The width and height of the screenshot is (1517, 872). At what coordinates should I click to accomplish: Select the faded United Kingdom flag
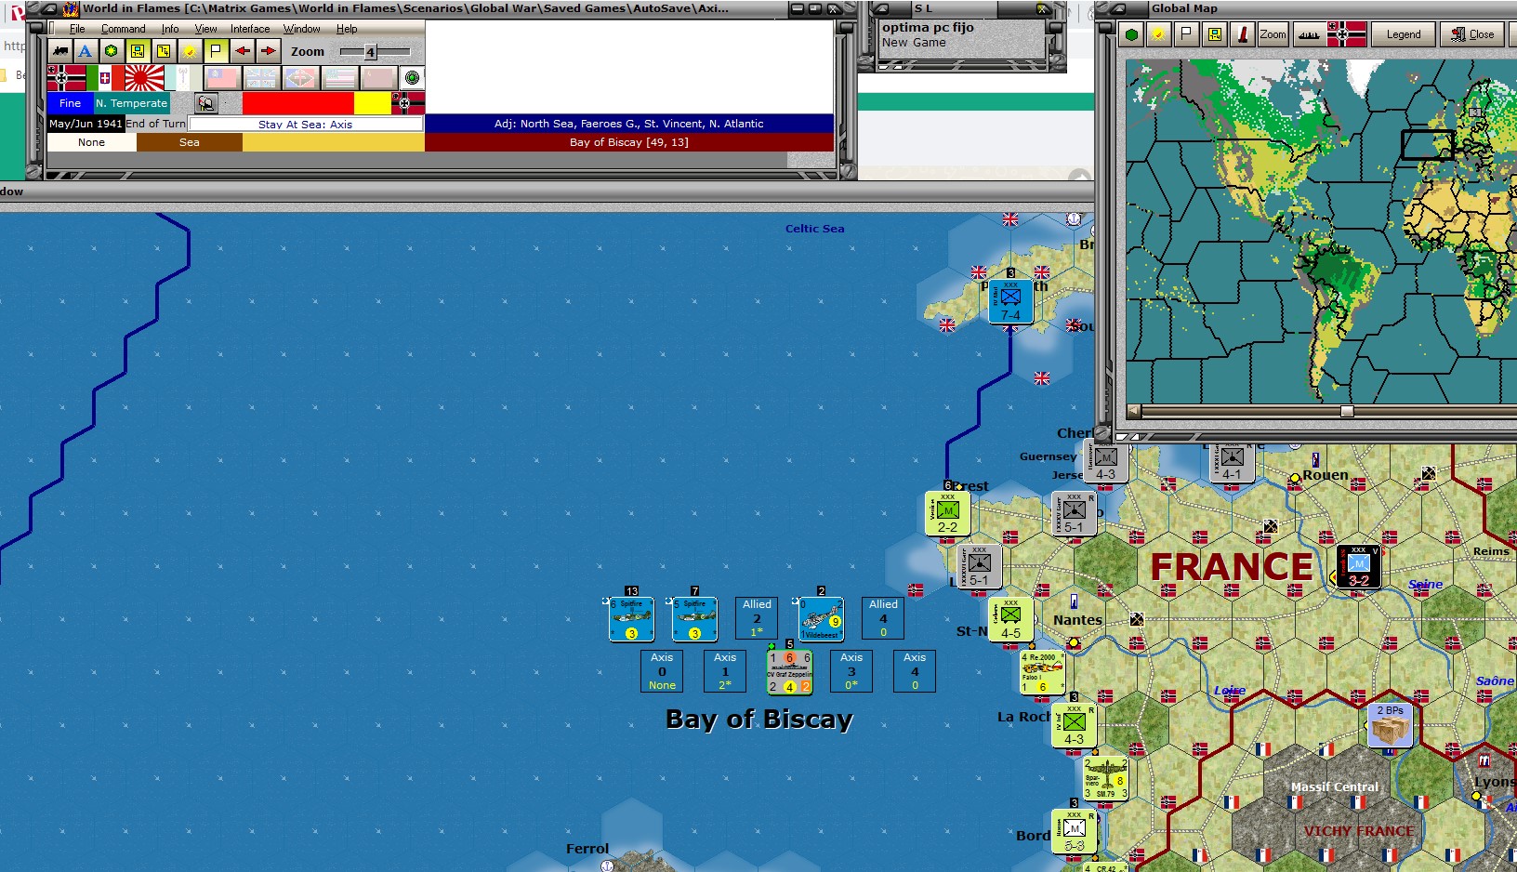pos(260,78)
